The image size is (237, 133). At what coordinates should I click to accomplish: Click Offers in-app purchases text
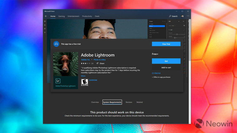tap(161, 77)
